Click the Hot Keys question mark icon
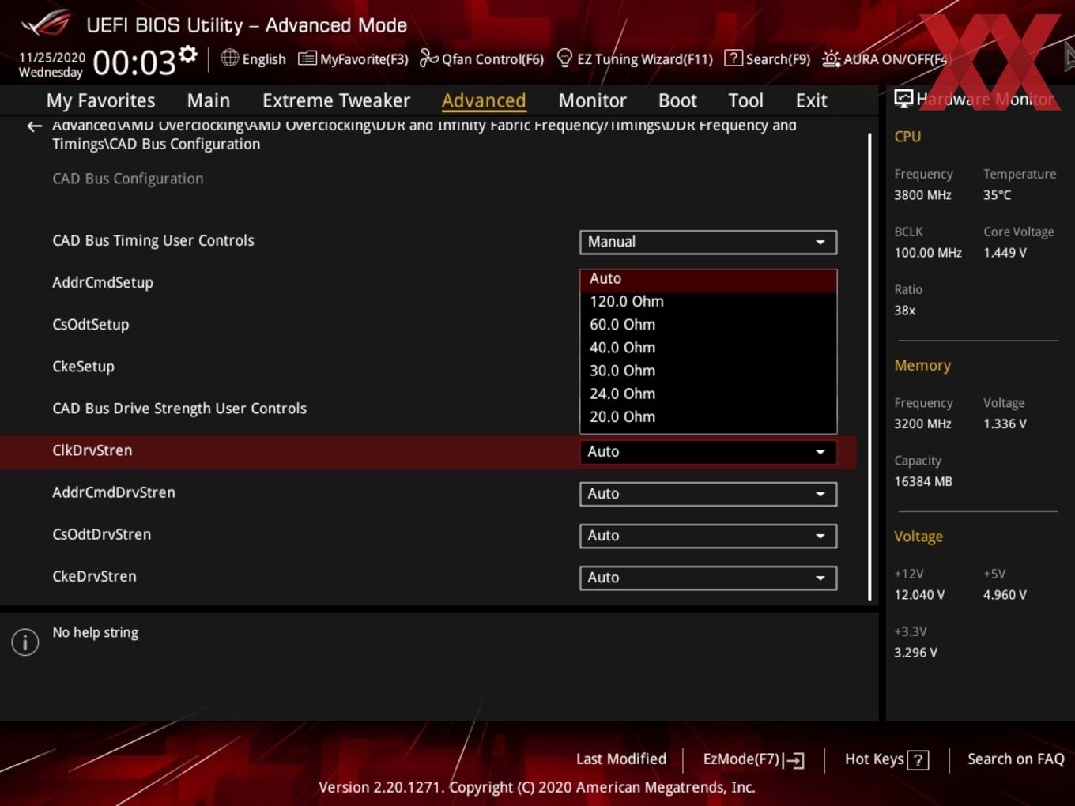The height and width of the screenshot is (806, 1075). [x=918, y=760]
